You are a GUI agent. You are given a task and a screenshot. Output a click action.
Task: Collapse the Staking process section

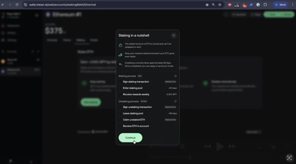tap(175, 76)
